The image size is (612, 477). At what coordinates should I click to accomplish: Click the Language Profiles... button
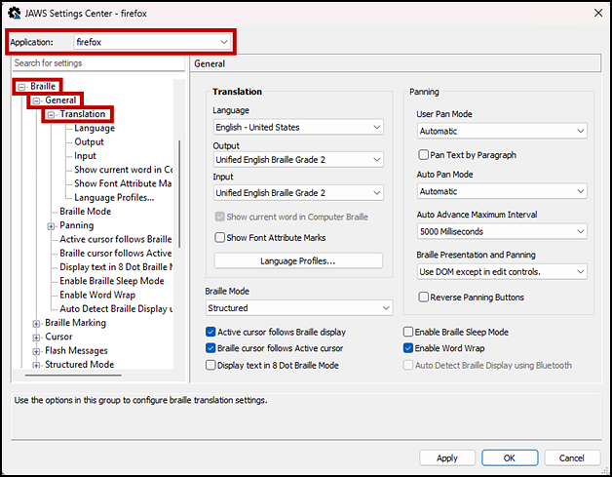point(297,261)
